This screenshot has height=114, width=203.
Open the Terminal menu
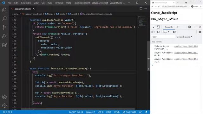coord(59,3)
